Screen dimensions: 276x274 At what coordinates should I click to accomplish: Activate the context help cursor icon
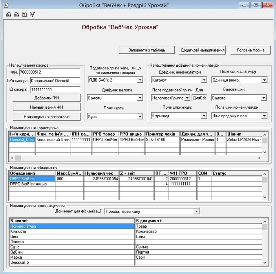click(32, 14)
